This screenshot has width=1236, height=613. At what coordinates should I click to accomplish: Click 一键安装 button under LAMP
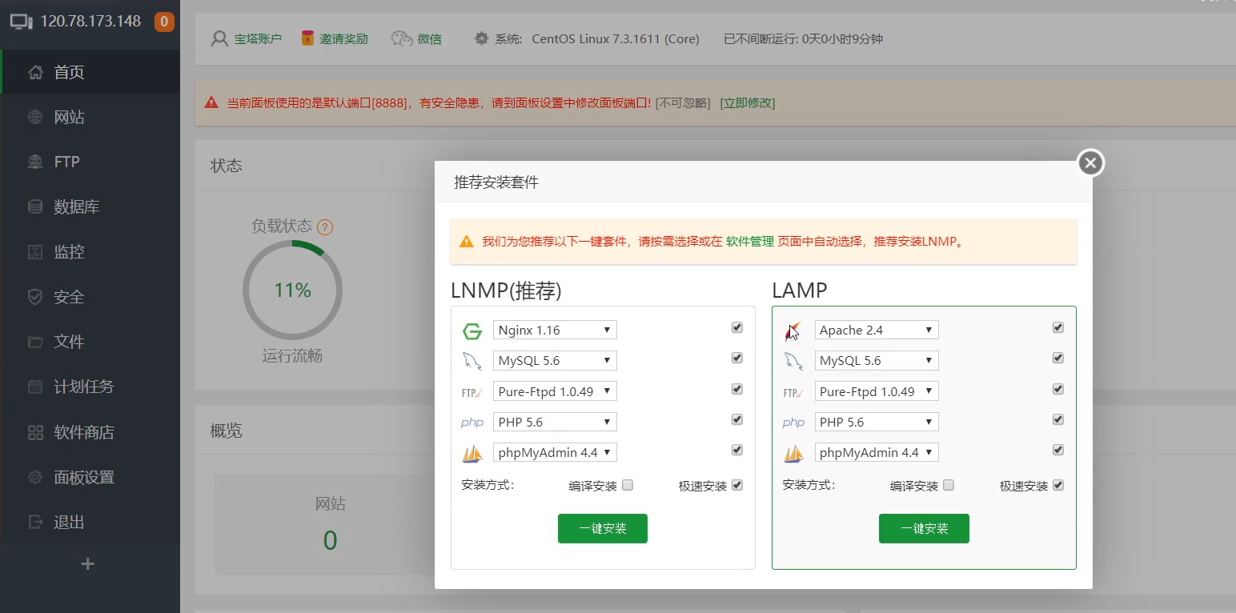tap(924, 528)
